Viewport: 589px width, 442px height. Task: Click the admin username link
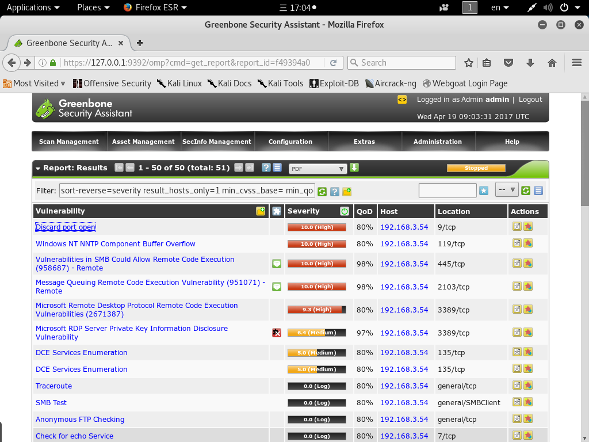(497, 100)
